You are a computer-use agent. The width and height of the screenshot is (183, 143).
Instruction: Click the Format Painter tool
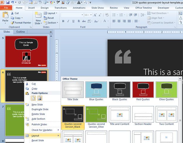pos(21,23)
